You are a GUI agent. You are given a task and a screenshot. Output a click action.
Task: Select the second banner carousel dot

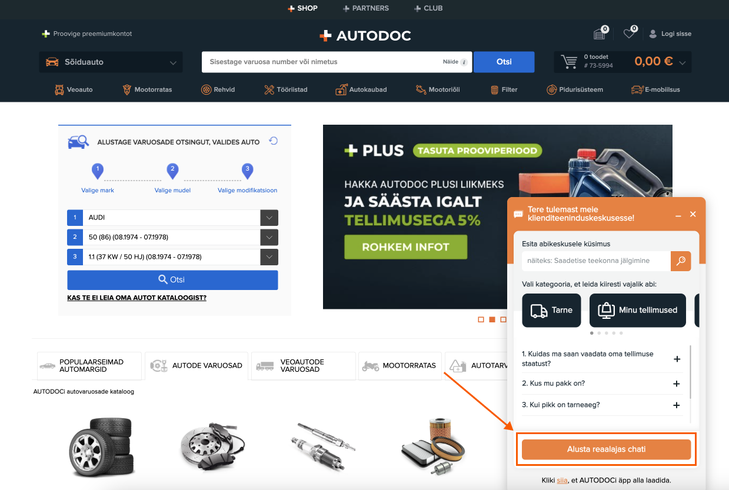point(492,319)
